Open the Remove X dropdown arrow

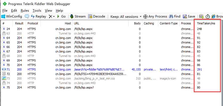point(54,17)
